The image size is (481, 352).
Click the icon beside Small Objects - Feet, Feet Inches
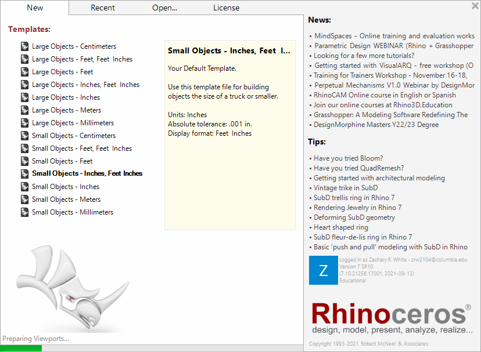tap(24, 148)
